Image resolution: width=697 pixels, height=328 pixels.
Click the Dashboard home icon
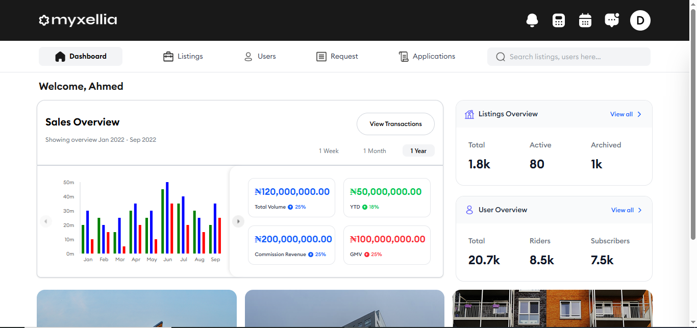60,56
